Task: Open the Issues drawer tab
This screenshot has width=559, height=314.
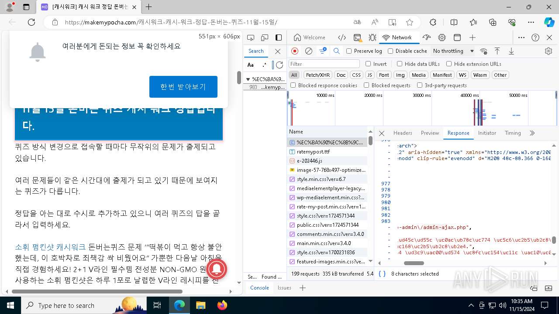Action: (284, 288)
